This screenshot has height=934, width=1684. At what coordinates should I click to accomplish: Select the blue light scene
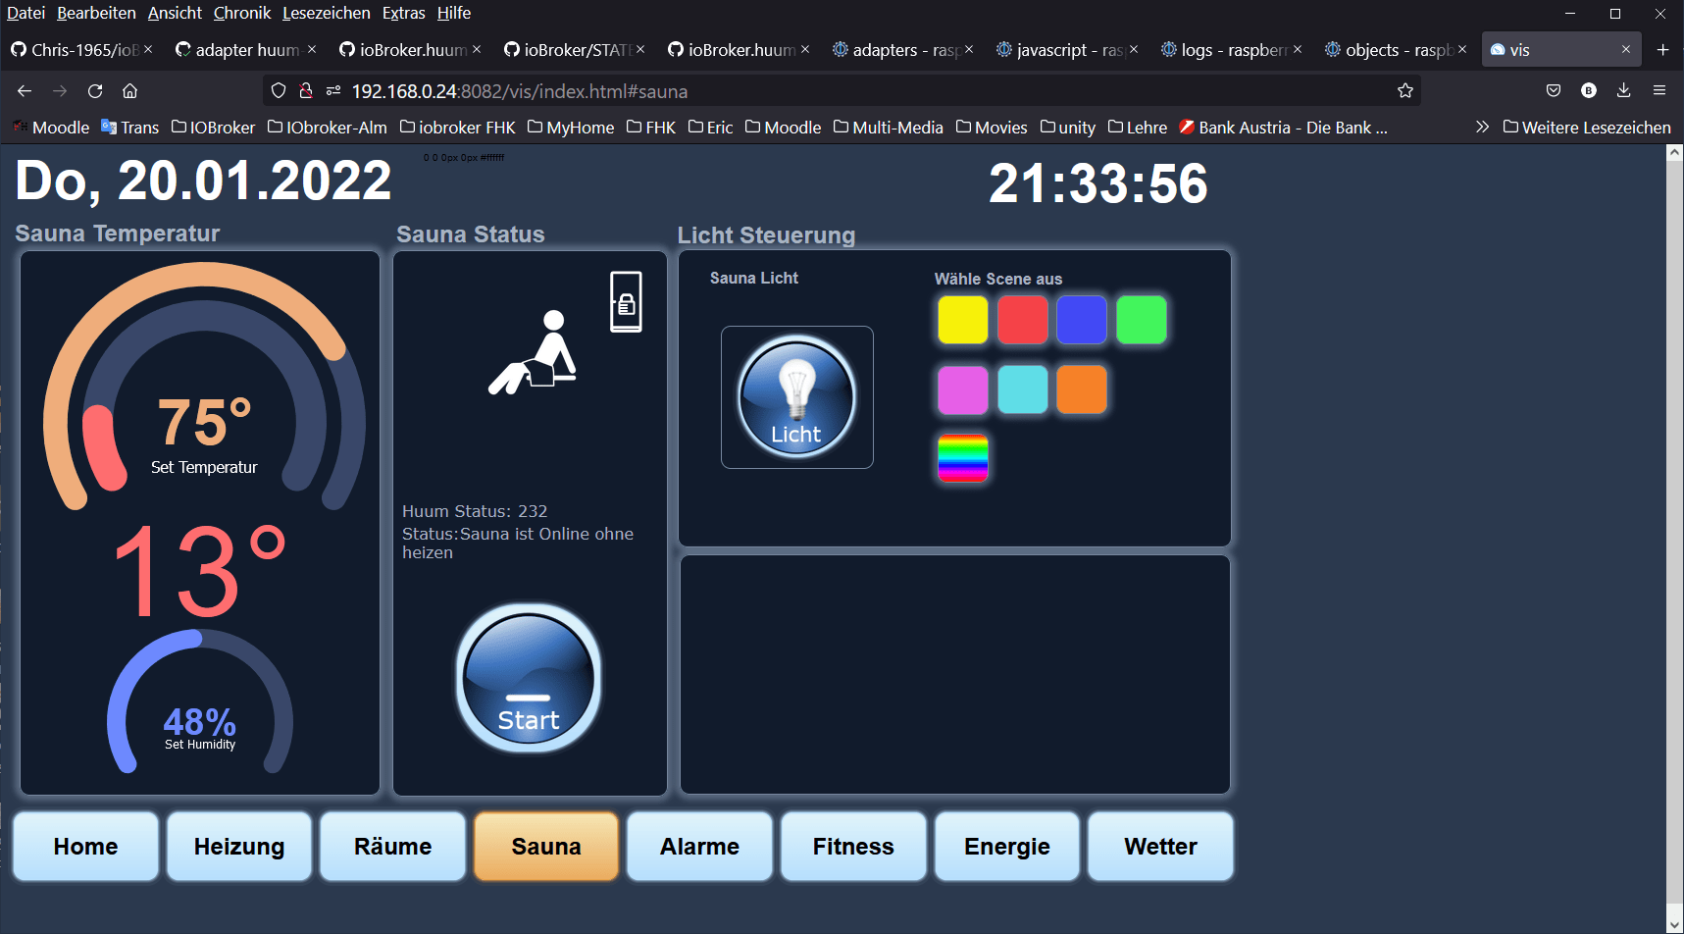point(1082,320)
